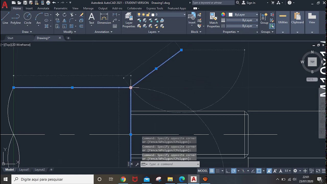327x184 pixels.
Task: Switch to the Express Tools tab
Action: click(x=155, y=8)
